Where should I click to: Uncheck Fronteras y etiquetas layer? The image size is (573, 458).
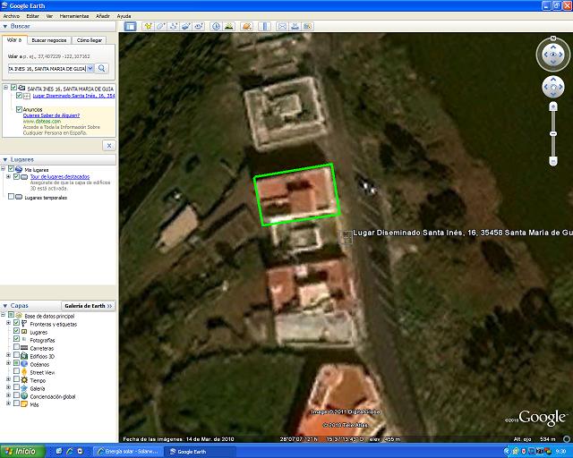pyautogui.click(x=16, y=324)
